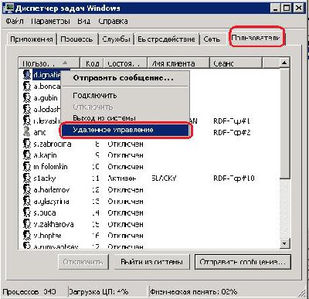Click user icon beside a.harlamov
This screenshot has height=299, width=309.
tap(27, 190)
